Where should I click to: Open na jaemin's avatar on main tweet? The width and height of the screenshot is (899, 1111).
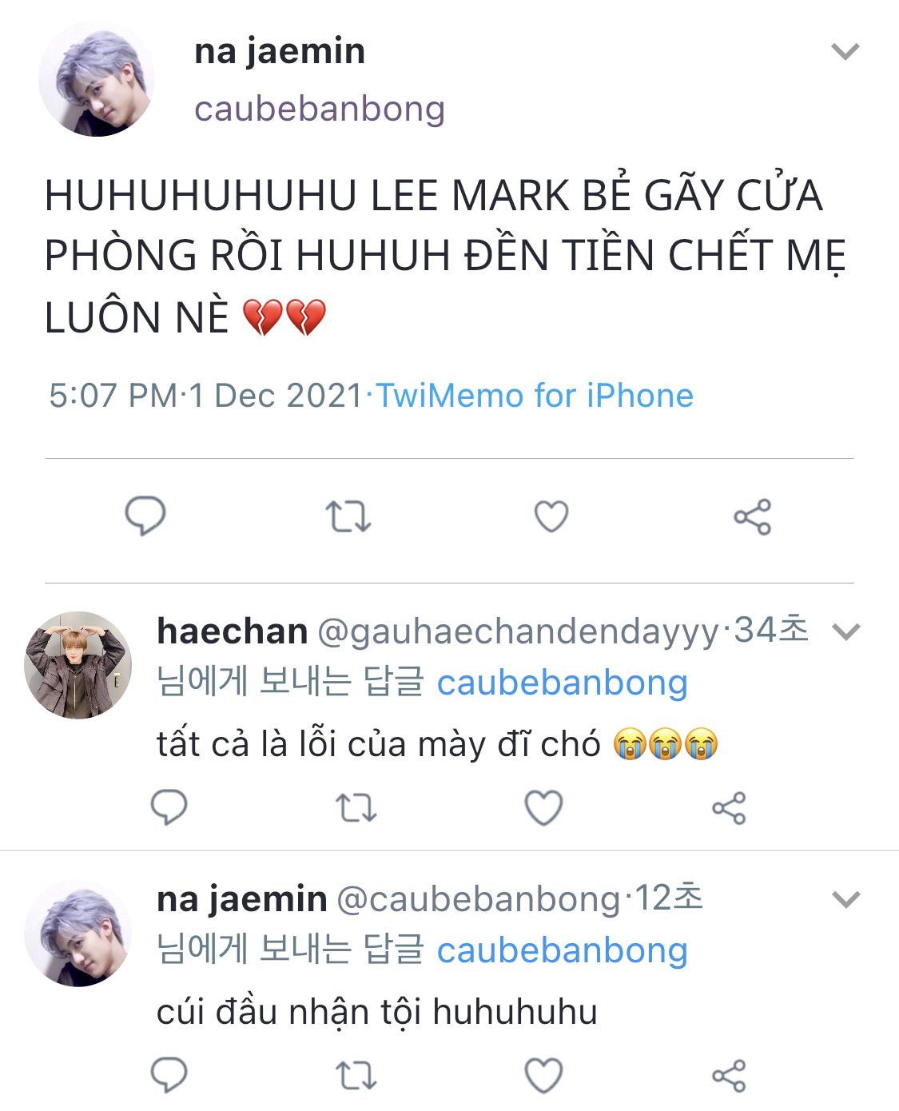pos(97,78)
